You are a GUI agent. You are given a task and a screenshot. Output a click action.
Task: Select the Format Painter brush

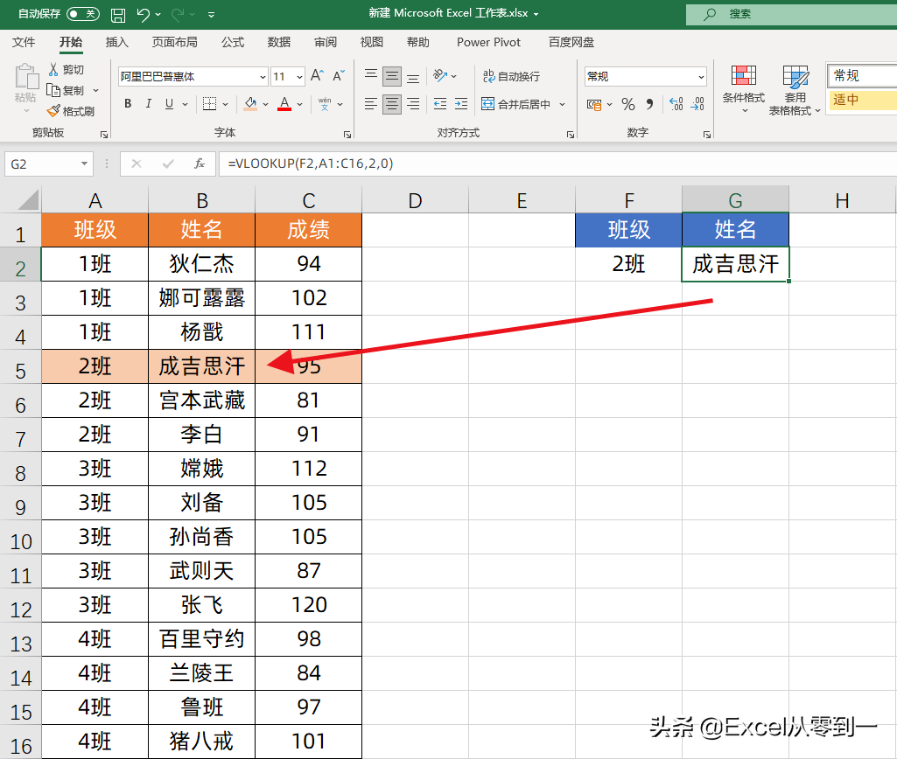(53, 111)
